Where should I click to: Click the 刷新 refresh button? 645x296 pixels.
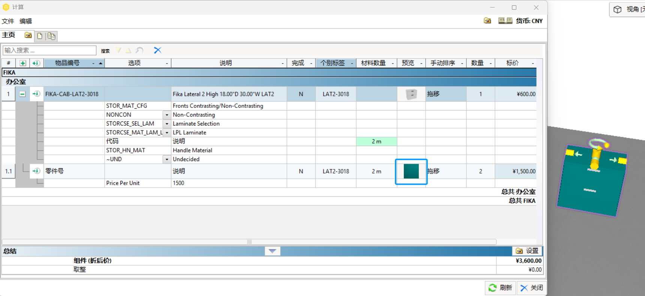(x=500, y=288)
